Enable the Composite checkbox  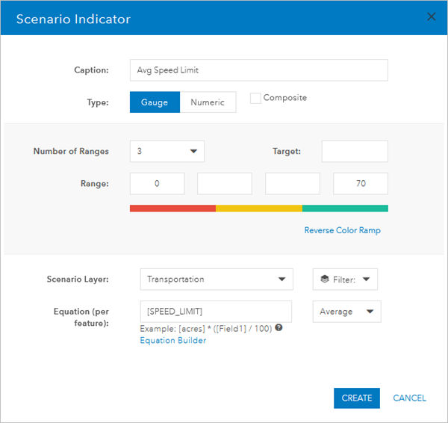pyautogui.click(x=255, y=98)
